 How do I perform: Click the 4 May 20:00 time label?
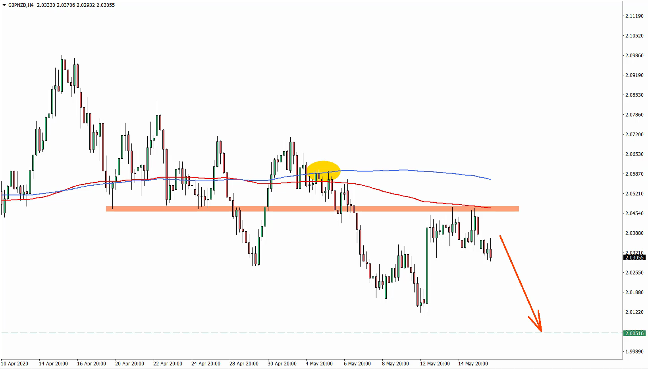(x=319, y=363)
